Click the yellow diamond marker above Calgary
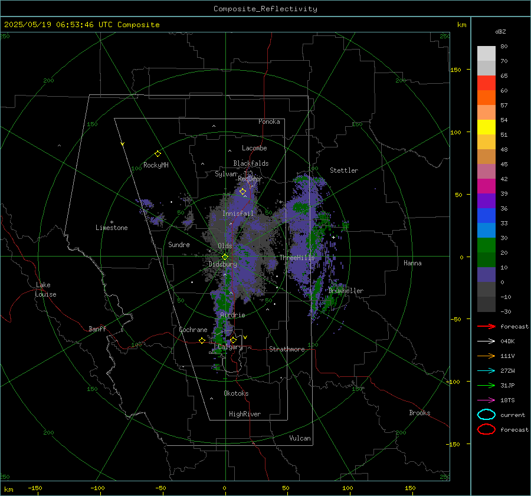This screenshot has height=496, width=531. [233, 340]
